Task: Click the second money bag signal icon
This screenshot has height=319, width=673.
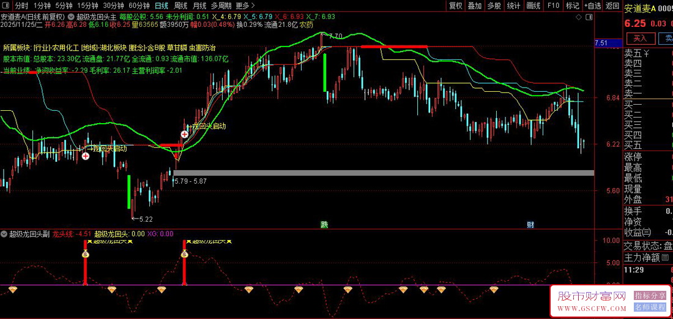Action: coord(185,254)
